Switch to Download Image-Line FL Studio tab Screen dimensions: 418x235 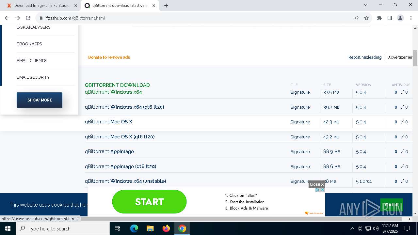[x=41, y=6]
